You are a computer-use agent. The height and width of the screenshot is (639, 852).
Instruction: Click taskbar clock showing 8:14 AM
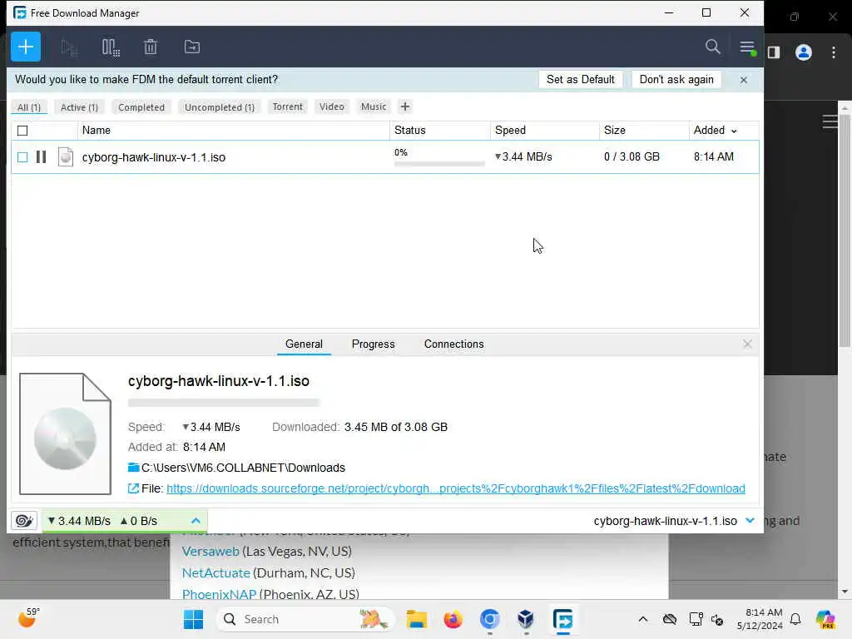tap(760, 619)
